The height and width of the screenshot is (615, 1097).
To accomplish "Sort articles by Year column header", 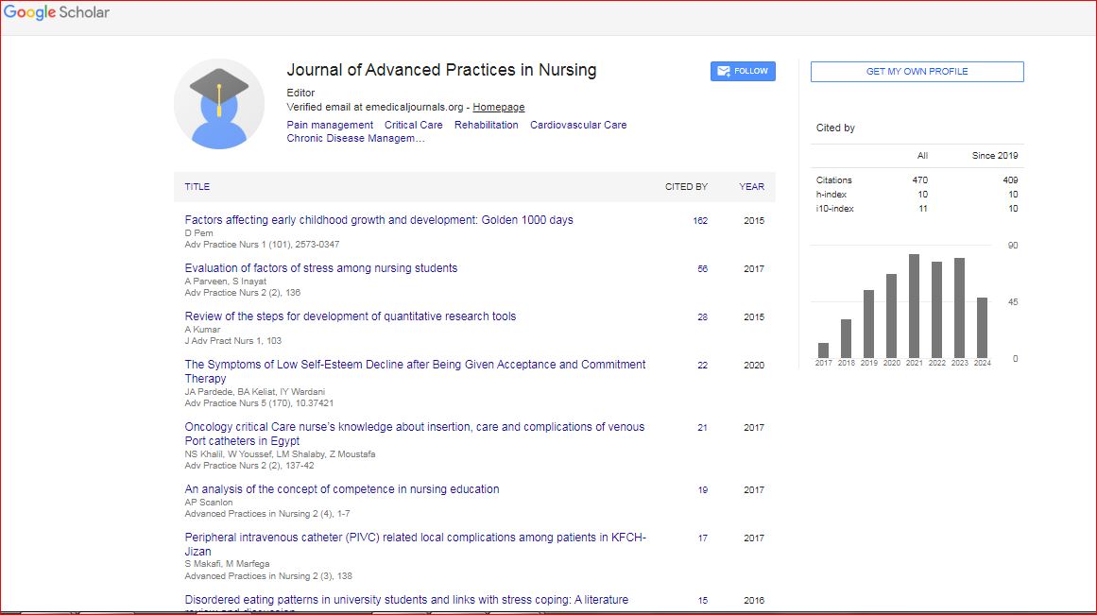I will click(x=751, y=187).
